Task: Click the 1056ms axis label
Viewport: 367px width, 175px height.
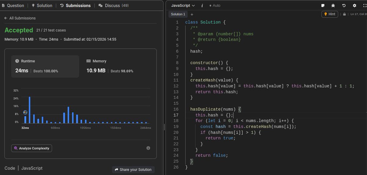Action: click(85, 128)
